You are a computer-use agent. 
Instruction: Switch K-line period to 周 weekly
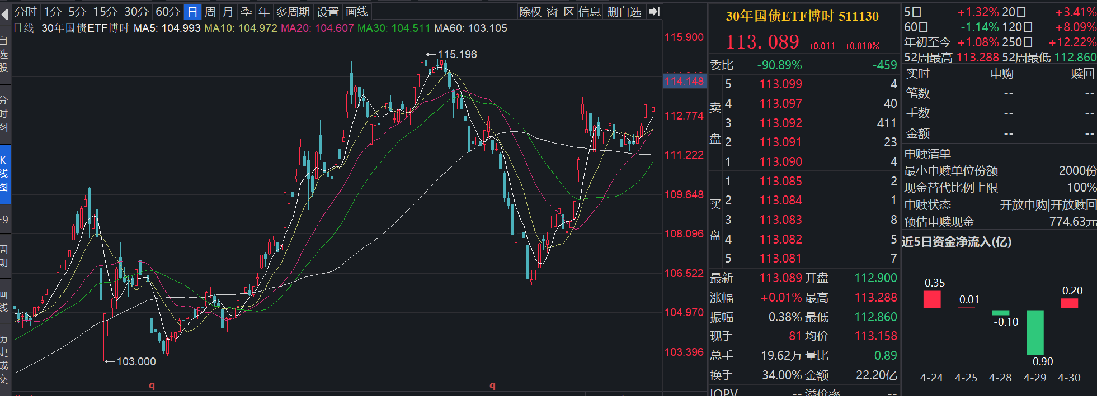210,12
